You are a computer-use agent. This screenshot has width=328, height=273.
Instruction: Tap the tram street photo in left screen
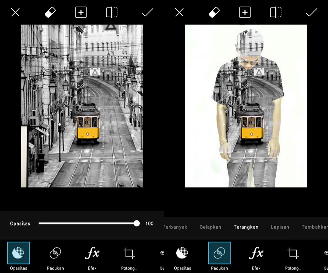82,106
